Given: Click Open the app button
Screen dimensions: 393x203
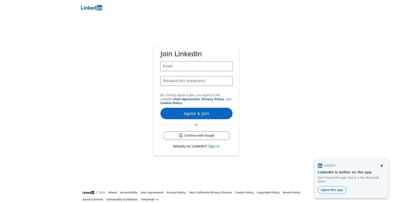Looking at the screenshot, I should pyautogui.click(x=332, y=190).
